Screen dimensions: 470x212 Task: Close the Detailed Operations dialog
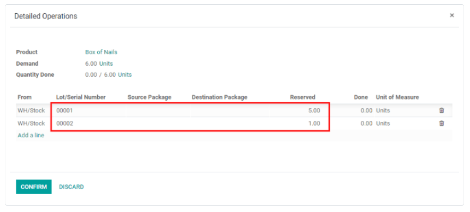[x=452, y=15]
